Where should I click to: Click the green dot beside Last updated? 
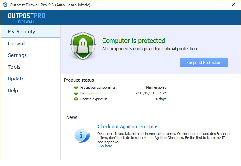pos(76,93)
